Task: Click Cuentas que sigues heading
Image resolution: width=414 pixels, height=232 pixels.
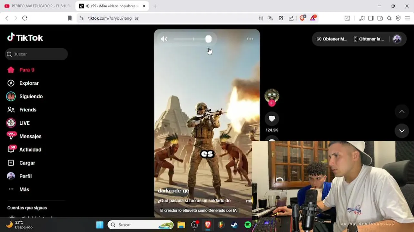Action: coord(27,208)
